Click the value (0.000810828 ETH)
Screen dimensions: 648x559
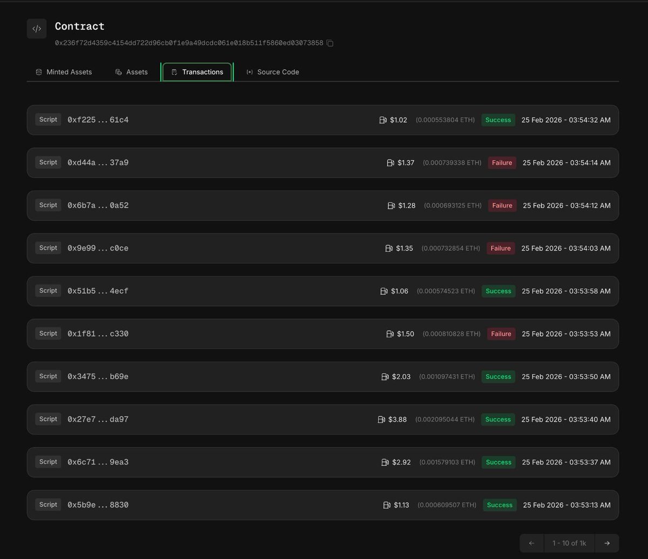(x=451, y=334)
